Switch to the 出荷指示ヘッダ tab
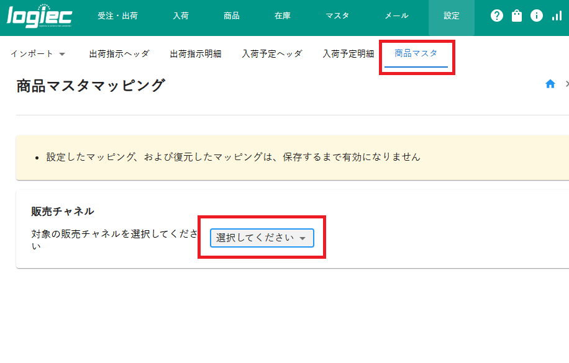This screenshot has height=363, width=569. pyautogui.click(x=119, y=54)
